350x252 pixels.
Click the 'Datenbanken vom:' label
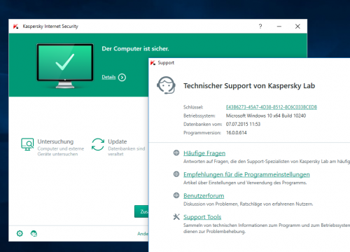(202, 125)
